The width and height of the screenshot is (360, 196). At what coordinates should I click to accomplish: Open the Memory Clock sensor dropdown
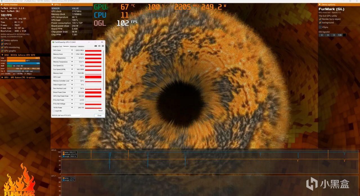(x=72, y=54)
